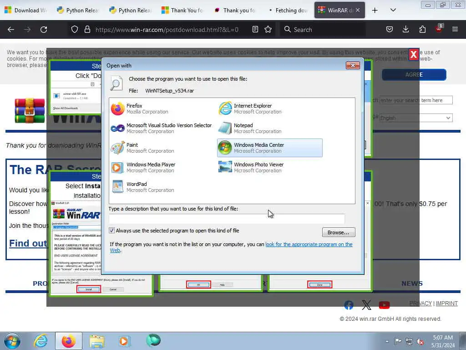The width and height of the screenshot is (466, 350).
Task: Click the description text field
Action: click(227, 219)
